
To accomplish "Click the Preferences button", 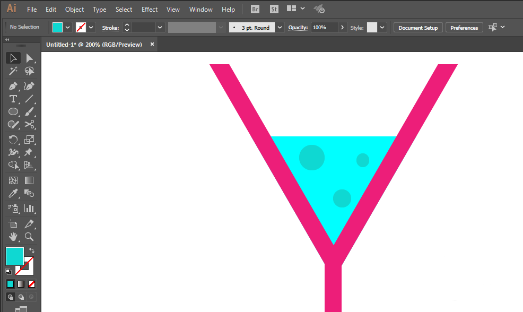I will (x=464, y=28).
